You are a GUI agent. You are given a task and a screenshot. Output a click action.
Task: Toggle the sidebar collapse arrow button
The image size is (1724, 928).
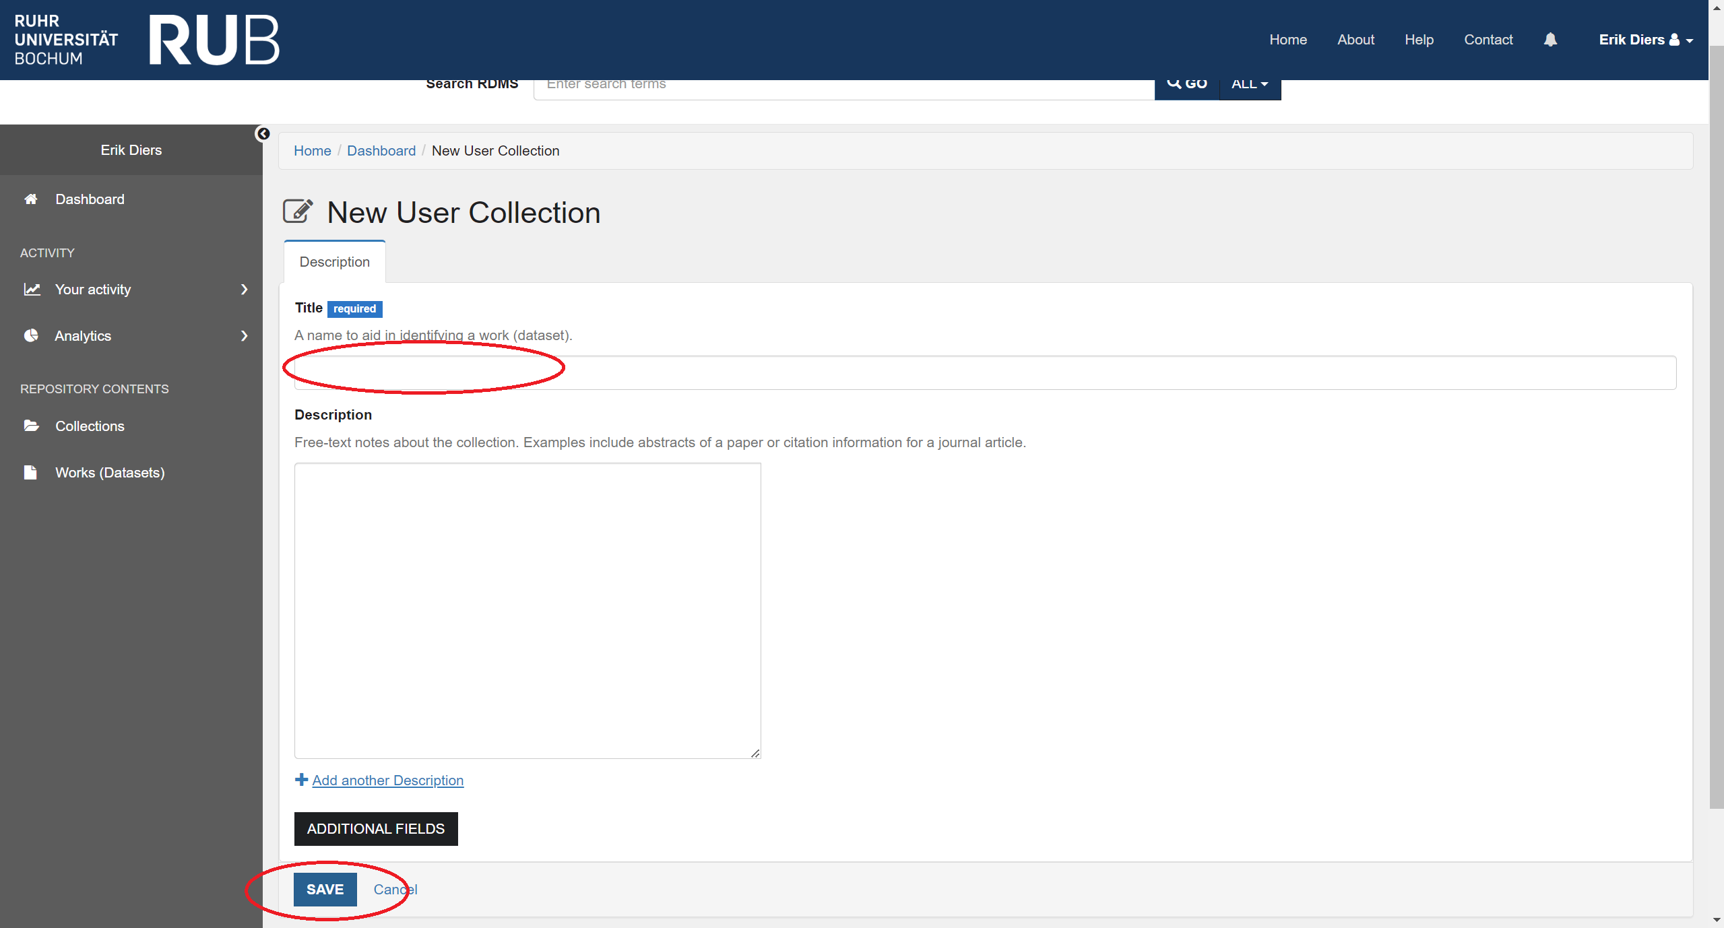(x=263, y=134)
